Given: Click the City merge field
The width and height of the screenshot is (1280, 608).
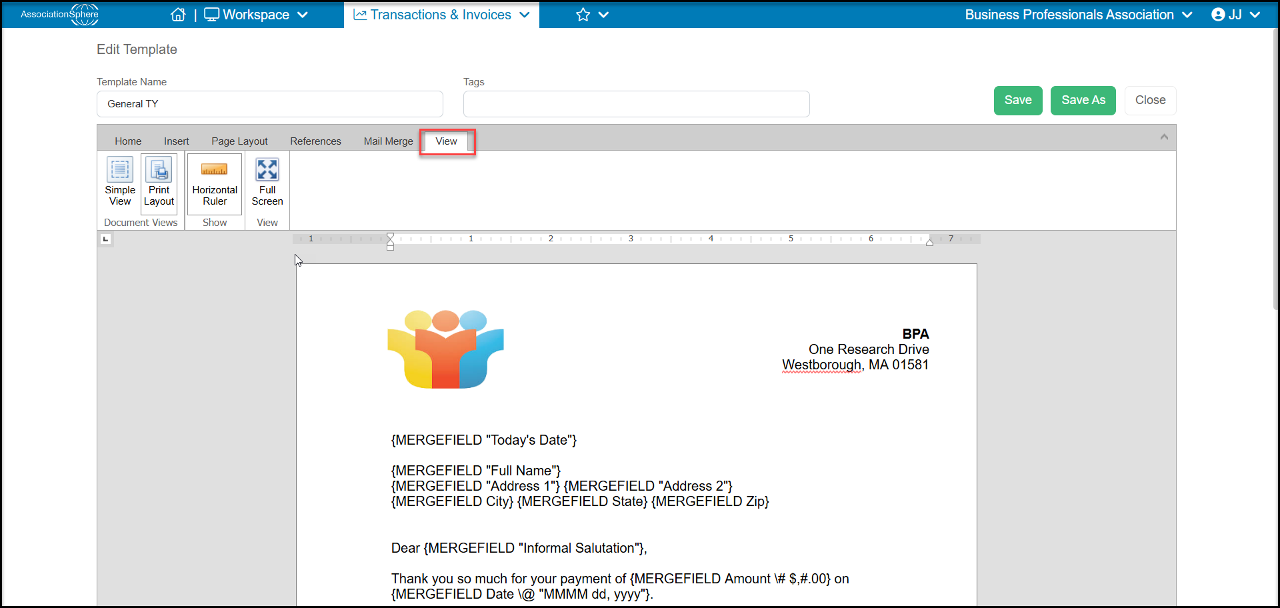Looking at the screenshot, I should point(452,501).
